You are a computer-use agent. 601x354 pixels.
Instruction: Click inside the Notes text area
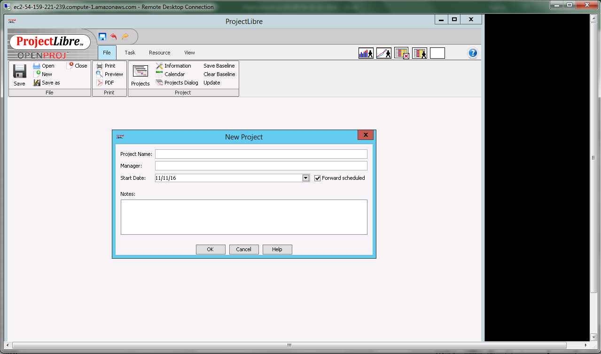tap(243, 217)
